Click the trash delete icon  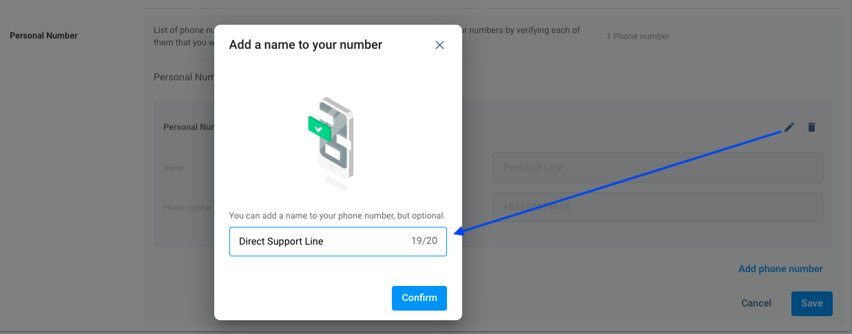click(811, 127)
